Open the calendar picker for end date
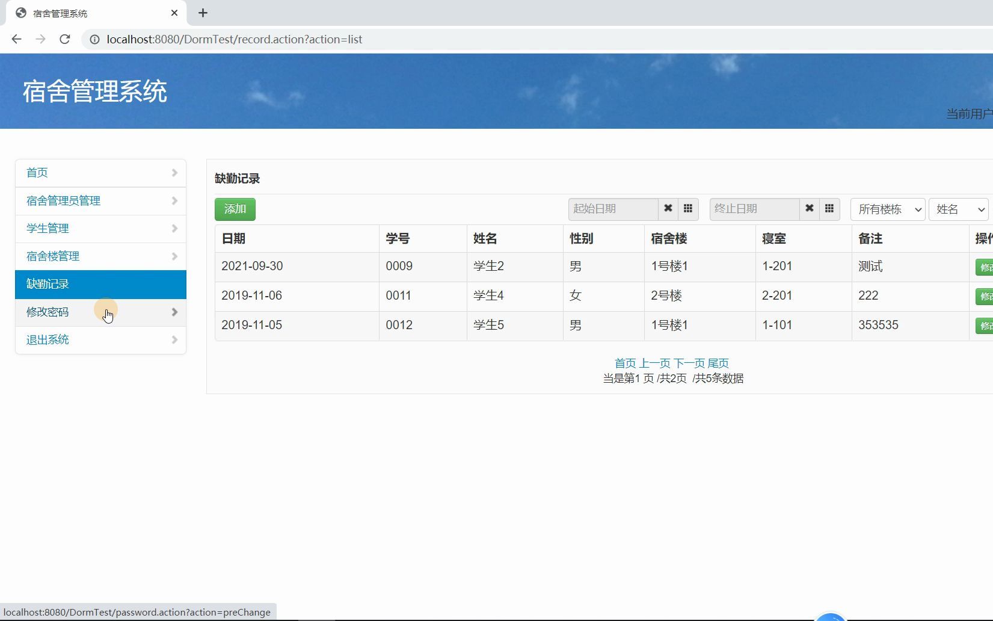Screen dimensions: 993x621 (829, 209)
